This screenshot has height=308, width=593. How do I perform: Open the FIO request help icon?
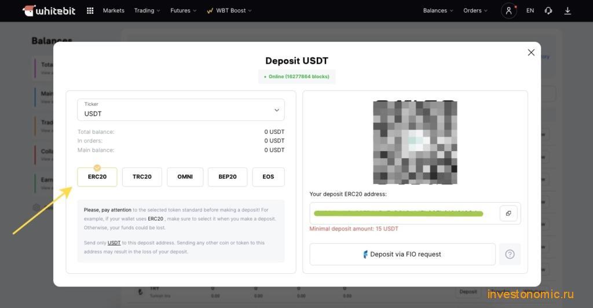[x=510, y=254]
